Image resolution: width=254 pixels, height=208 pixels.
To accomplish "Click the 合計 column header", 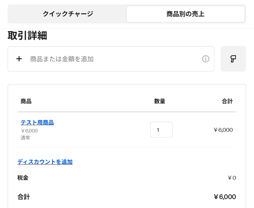I will 227,101.
